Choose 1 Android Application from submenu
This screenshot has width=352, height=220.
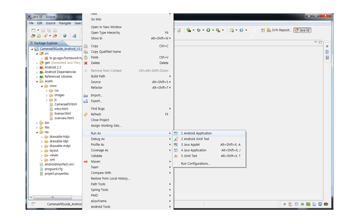pyautogui.click(x=196, y=133)
